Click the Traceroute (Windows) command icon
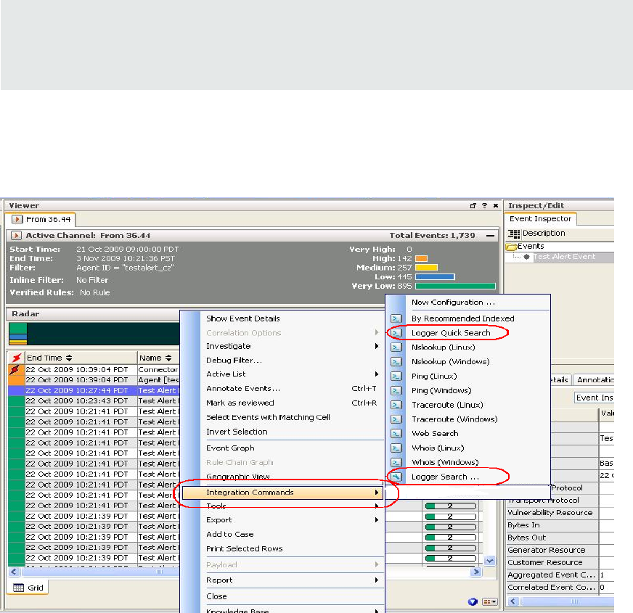633x613 pixels. pyautogui.click(x=396, y=419)
